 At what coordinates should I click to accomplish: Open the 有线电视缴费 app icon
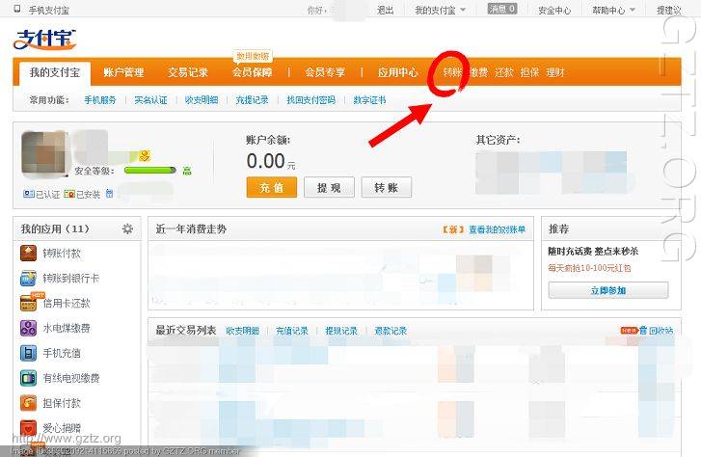click(29, 378)
